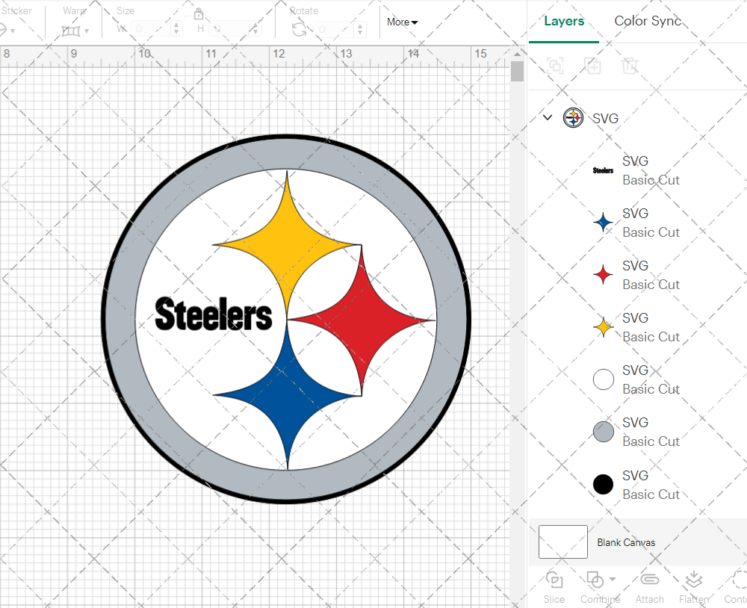Click the Attach paperclip icon
Image resolution: width=747 pixels, height=608 pixels.
click(x=649, y=580)
